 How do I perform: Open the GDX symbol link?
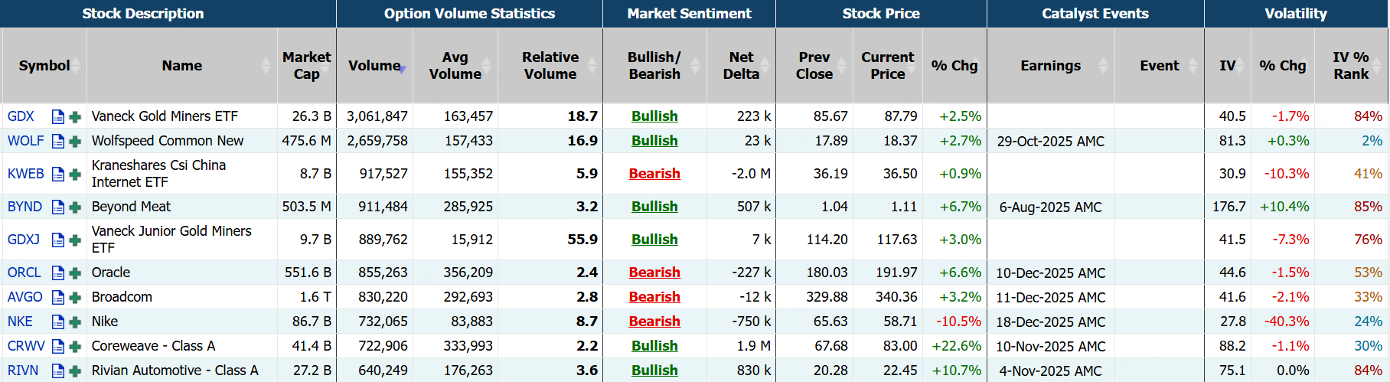[x=21, y=116]
